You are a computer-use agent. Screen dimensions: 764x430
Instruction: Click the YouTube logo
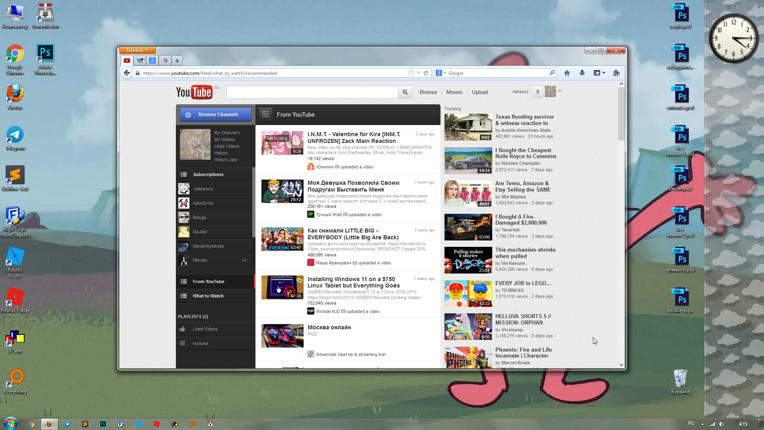pyautogui.click(x=194, y=92)
